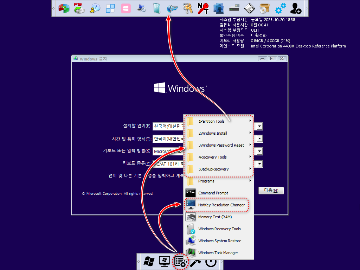
Task: Open Windows Task Manager from menu
Action: point(219,253)
